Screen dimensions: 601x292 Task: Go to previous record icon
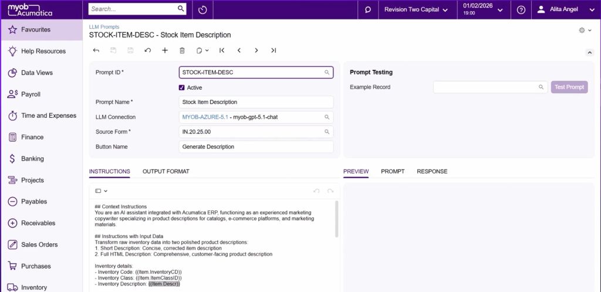239,50
